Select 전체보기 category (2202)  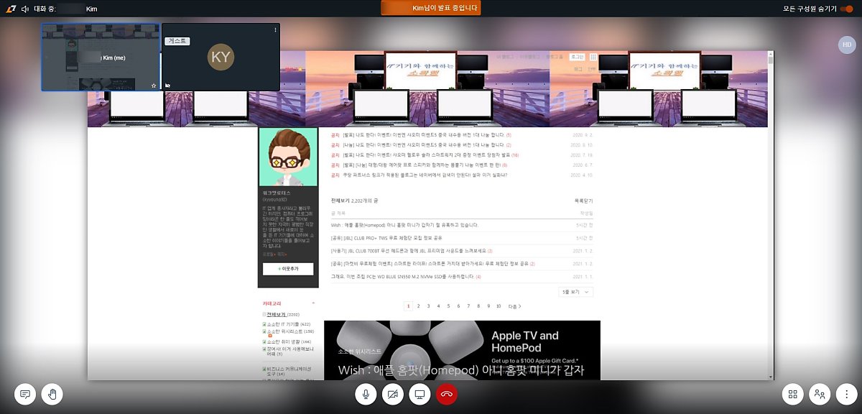277,314
